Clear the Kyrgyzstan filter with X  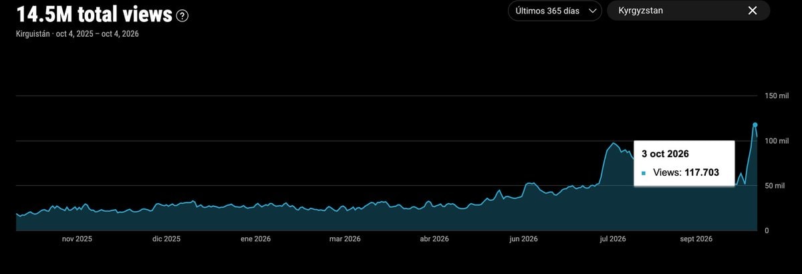pyautogui.click(x=753, y=10)
